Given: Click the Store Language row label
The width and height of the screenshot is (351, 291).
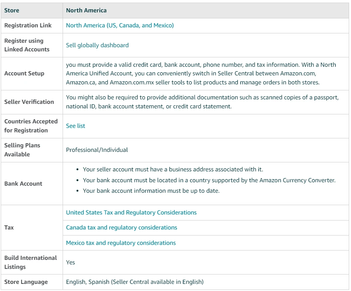Looking at the screenshot, I should pos(26,282).
